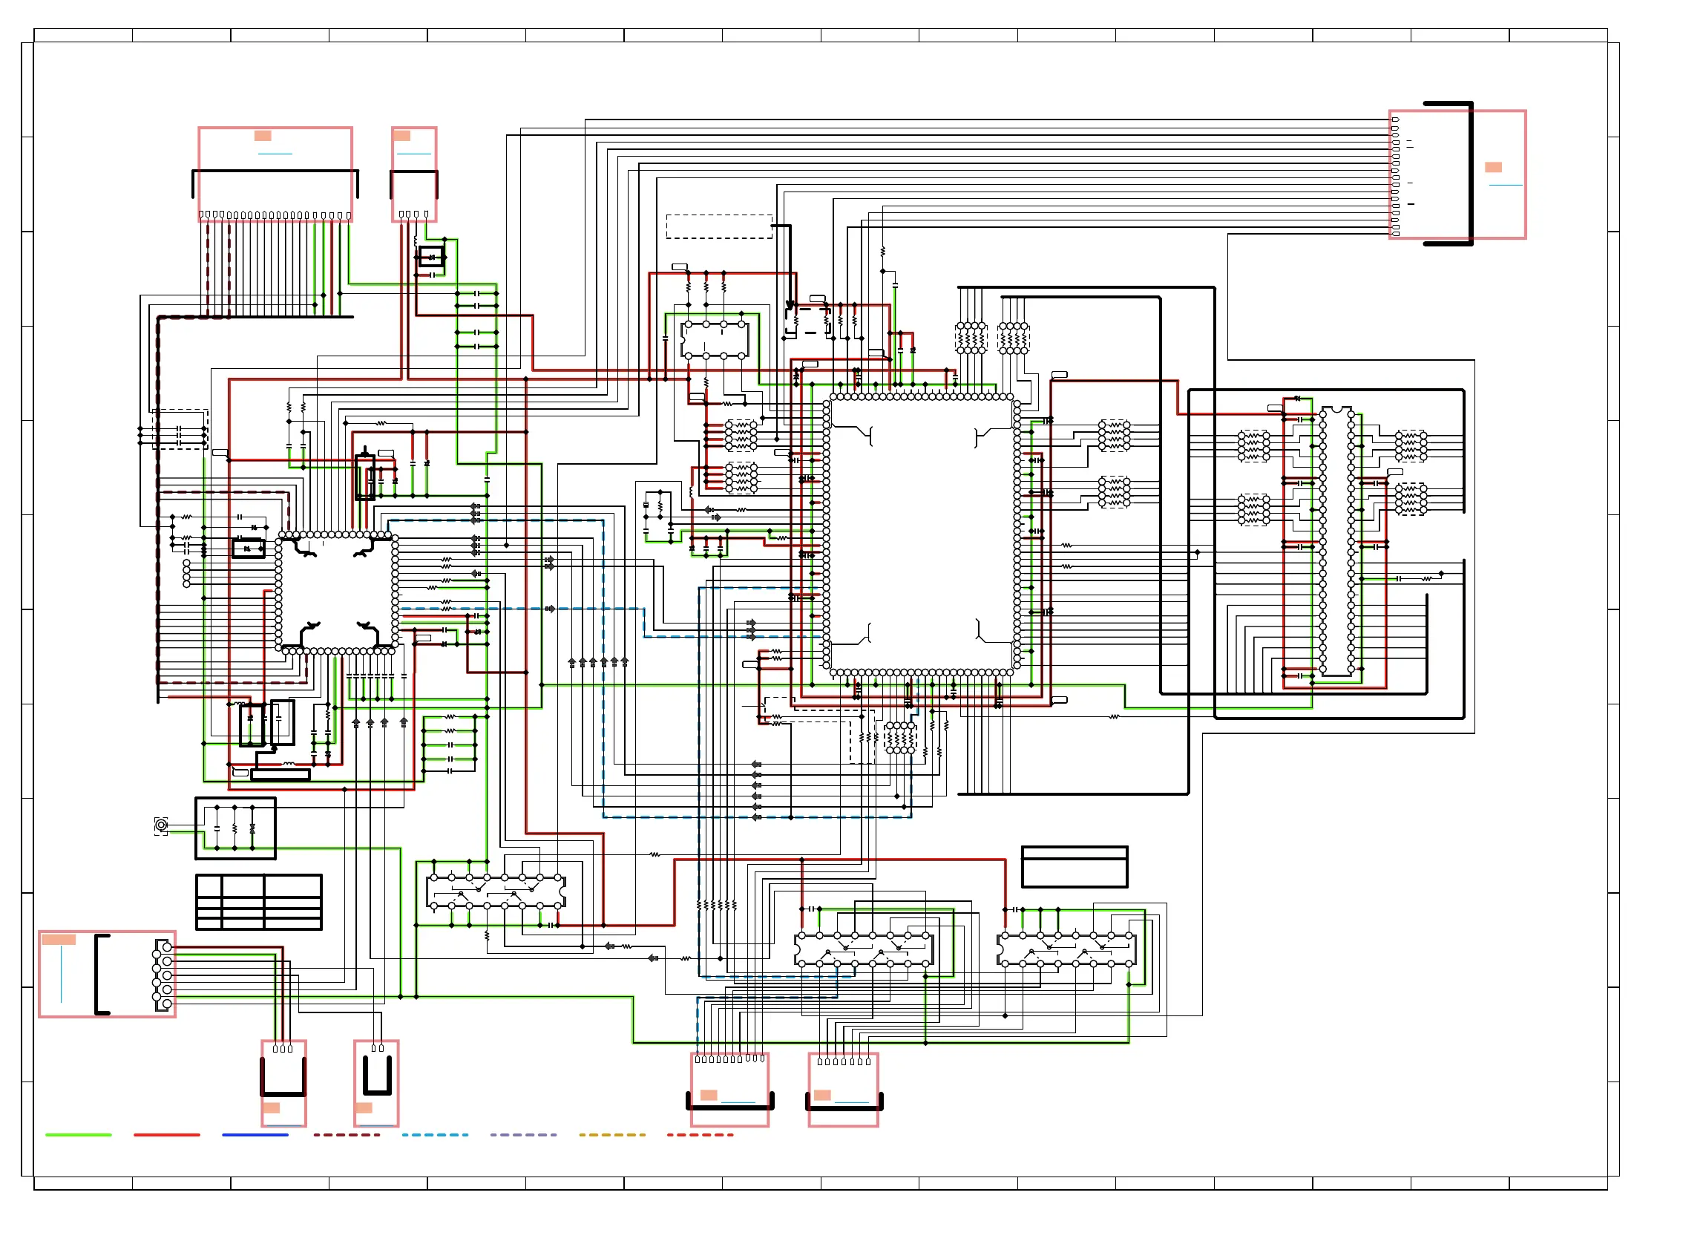Select the three-pin connector box at the bottom
This screenshot has width=1683, height=1250.
pos(283,1083)
